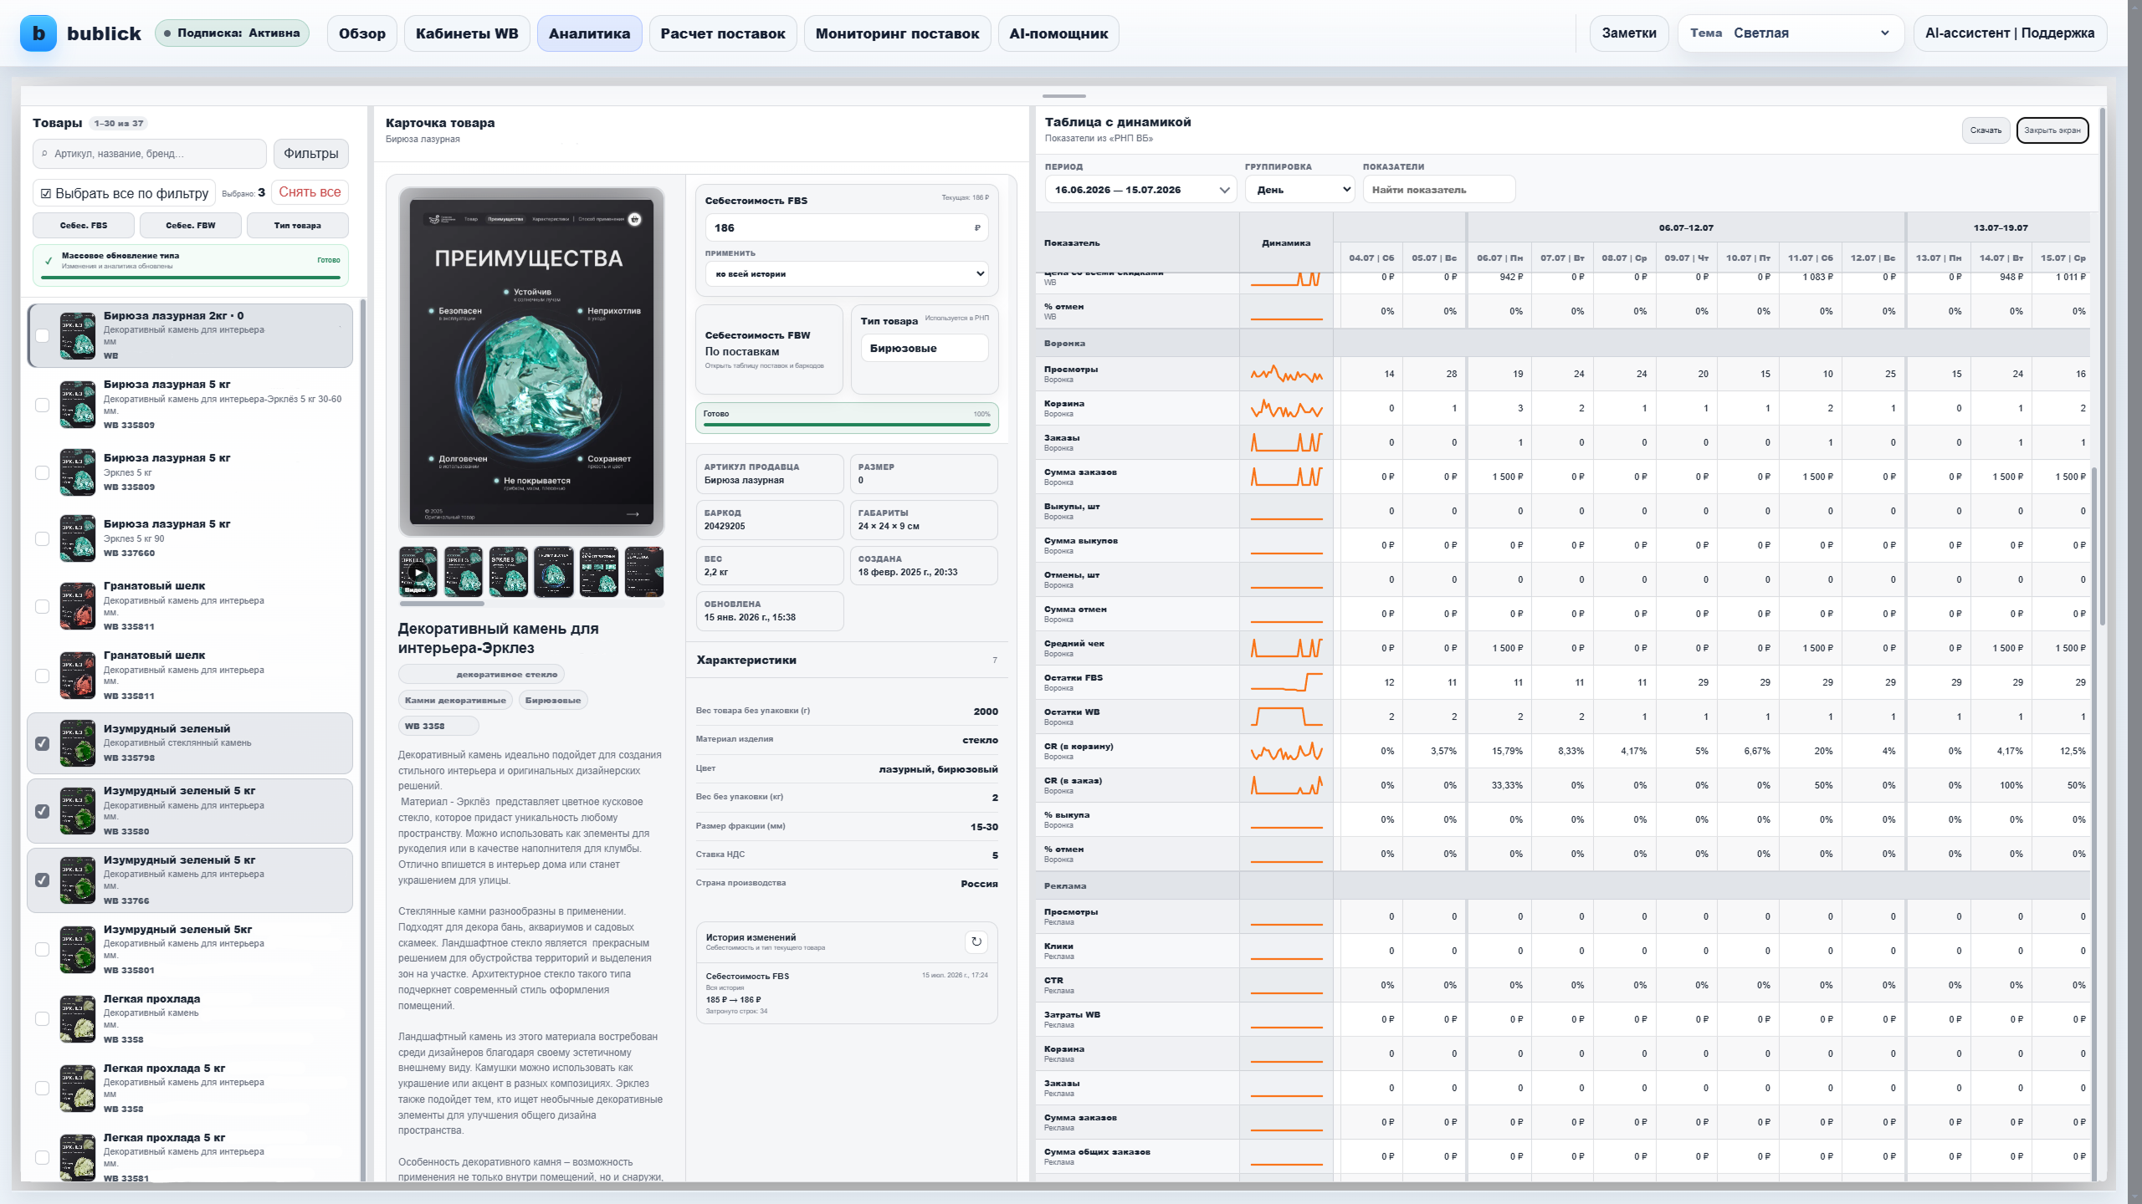This screenshot has width=2142, height=1204.
Task: Click the Скачать button
Action: click(x=1986, y=130)
